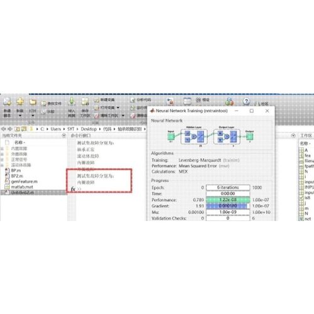Click the Save Workspace icon
This screenshot has height=314, width=314.
85,102
